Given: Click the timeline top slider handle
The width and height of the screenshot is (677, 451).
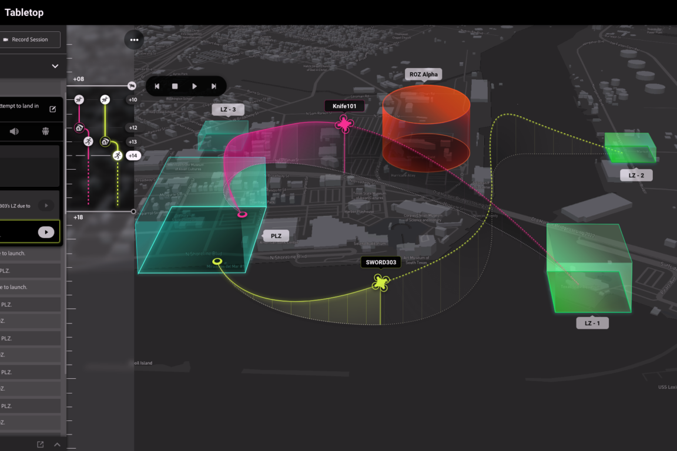Looking at the screenshot, I should 132,86.
